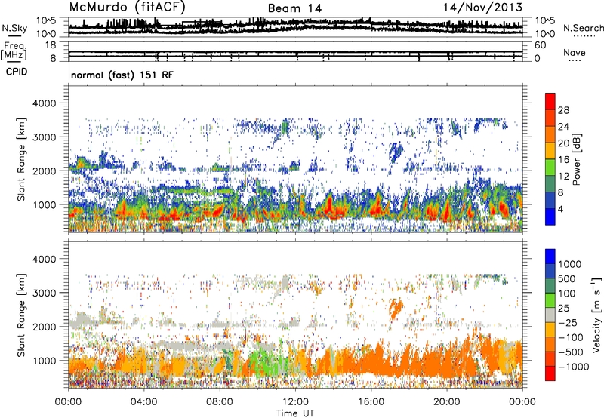Click the McMurdo (fitACF) plot title
The width and height of the screenshot is (604, 418).
pyautogui.click(x=127, y=8)
